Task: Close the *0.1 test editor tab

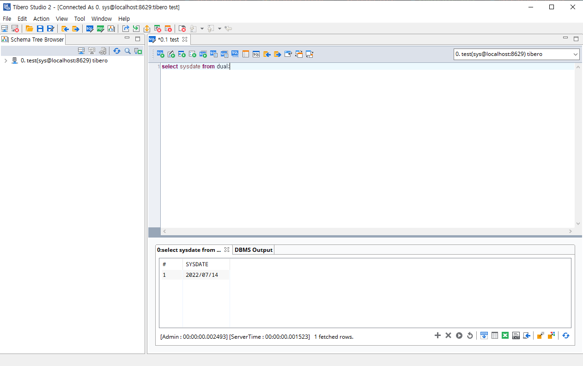Action: (x=185, y=39)
